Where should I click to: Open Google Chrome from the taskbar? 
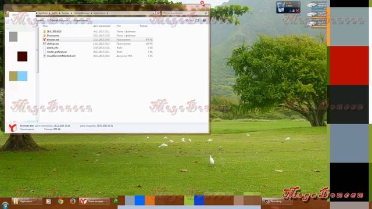pyautogui.click(x=60, y=201)
